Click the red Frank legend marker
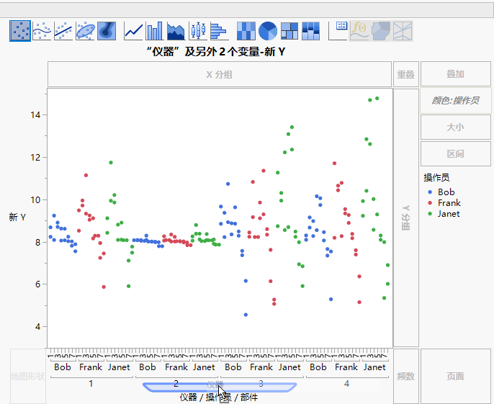The image size is (494, 404). pos(430,203)
